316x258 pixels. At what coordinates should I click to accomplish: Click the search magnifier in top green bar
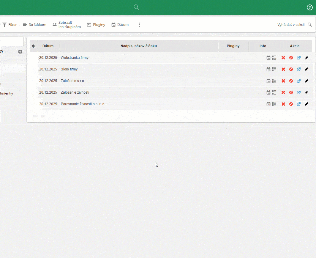click(136, 7)
